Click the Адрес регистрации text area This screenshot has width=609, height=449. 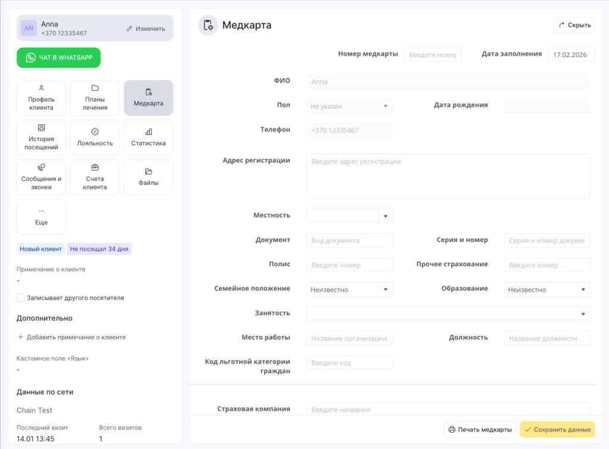point(448,177)
